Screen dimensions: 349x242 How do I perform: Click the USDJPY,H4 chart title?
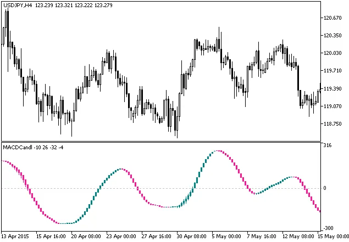(17, 5)
